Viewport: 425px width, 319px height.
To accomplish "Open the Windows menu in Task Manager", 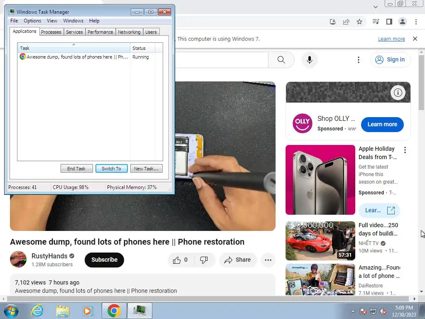I will [73, 21].
